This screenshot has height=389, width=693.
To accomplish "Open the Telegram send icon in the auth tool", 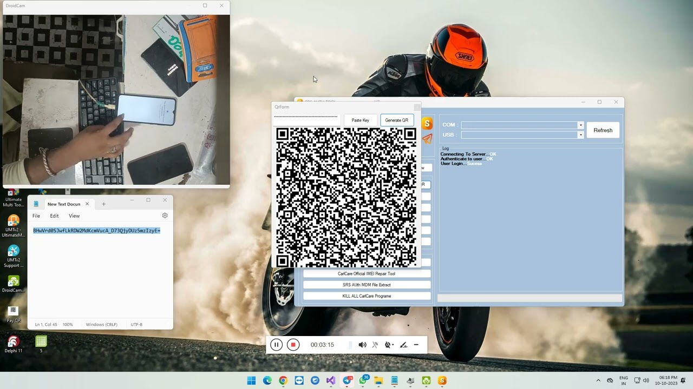I will 427,139.
